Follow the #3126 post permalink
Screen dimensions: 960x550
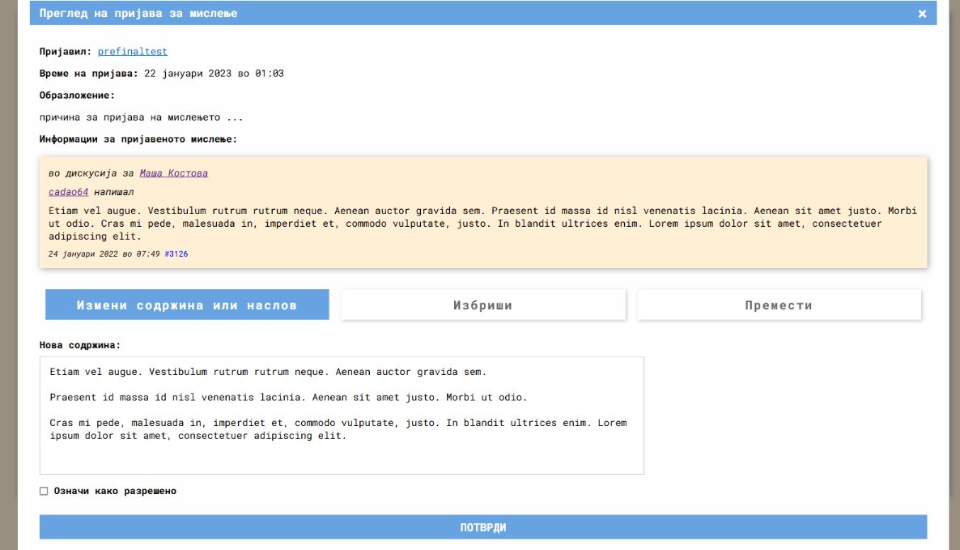(x=176, y=254)
